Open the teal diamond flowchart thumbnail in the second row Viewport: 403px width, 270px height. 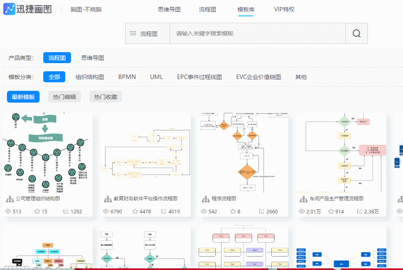click(x=146, y=247)
